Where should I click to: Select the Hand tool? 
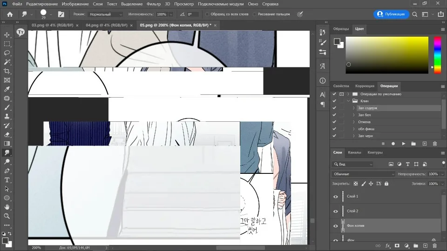pos(7,207)
